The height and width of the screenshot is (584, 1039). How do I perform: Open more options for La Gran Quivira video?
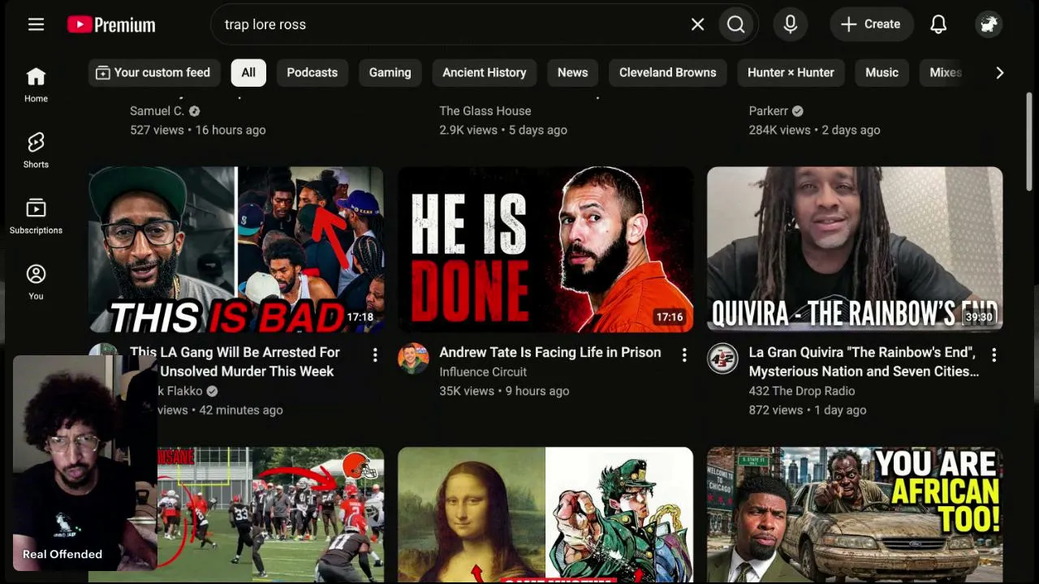click(x=994, y=354)
